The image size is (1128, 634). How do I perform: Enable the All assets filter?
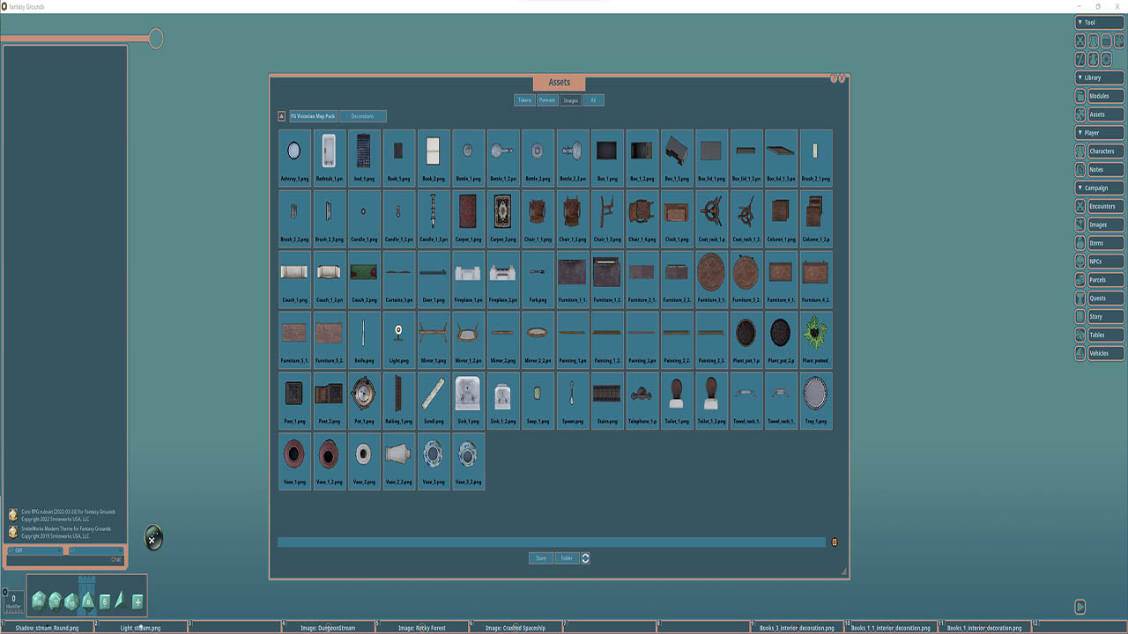[x=592, y=100]
